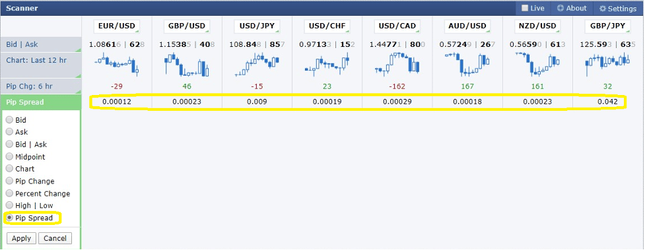Click the -29 pip change value
645x250 pixels.
point(117,86)
